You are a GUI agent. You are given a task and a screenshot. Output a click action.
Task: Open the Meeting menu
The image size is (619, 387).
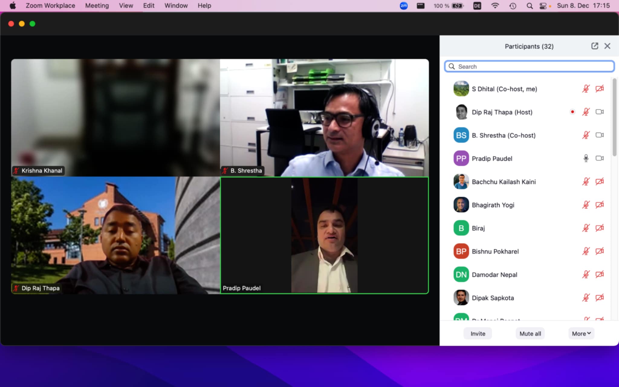(x=97, y=5)
